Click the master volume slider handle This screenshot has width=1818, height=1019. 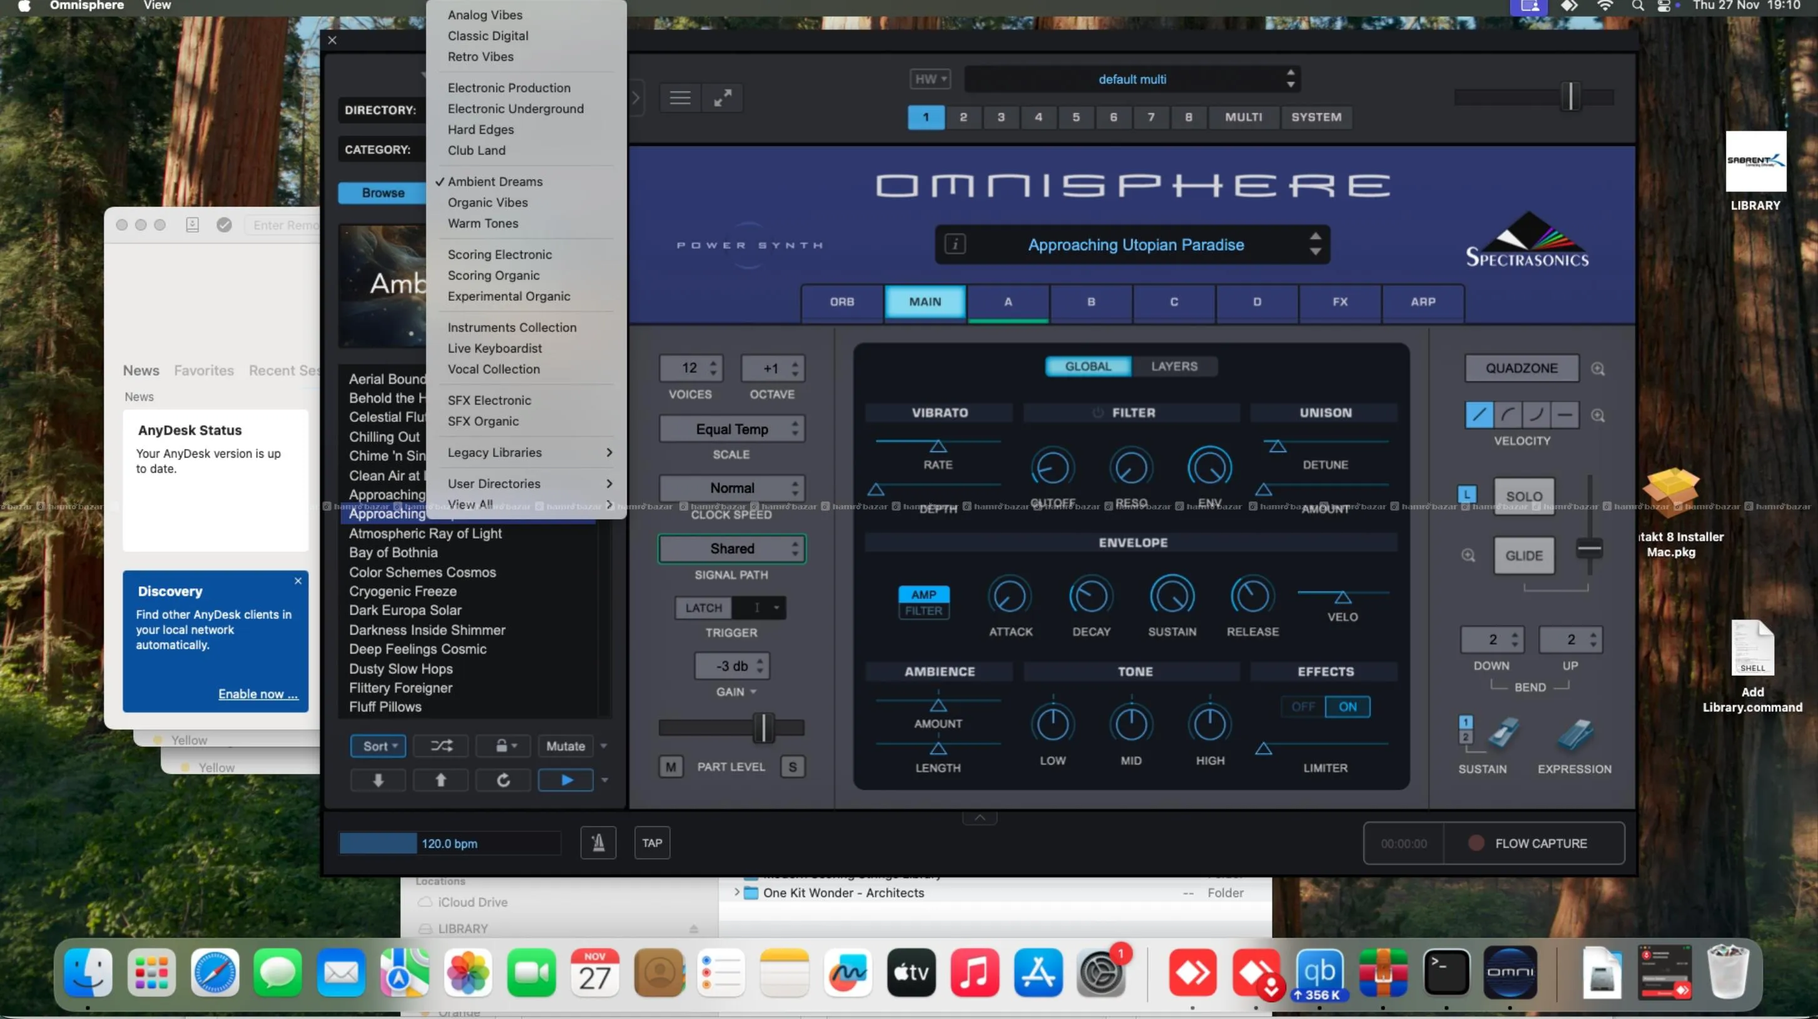click(x=1571, y=97)
